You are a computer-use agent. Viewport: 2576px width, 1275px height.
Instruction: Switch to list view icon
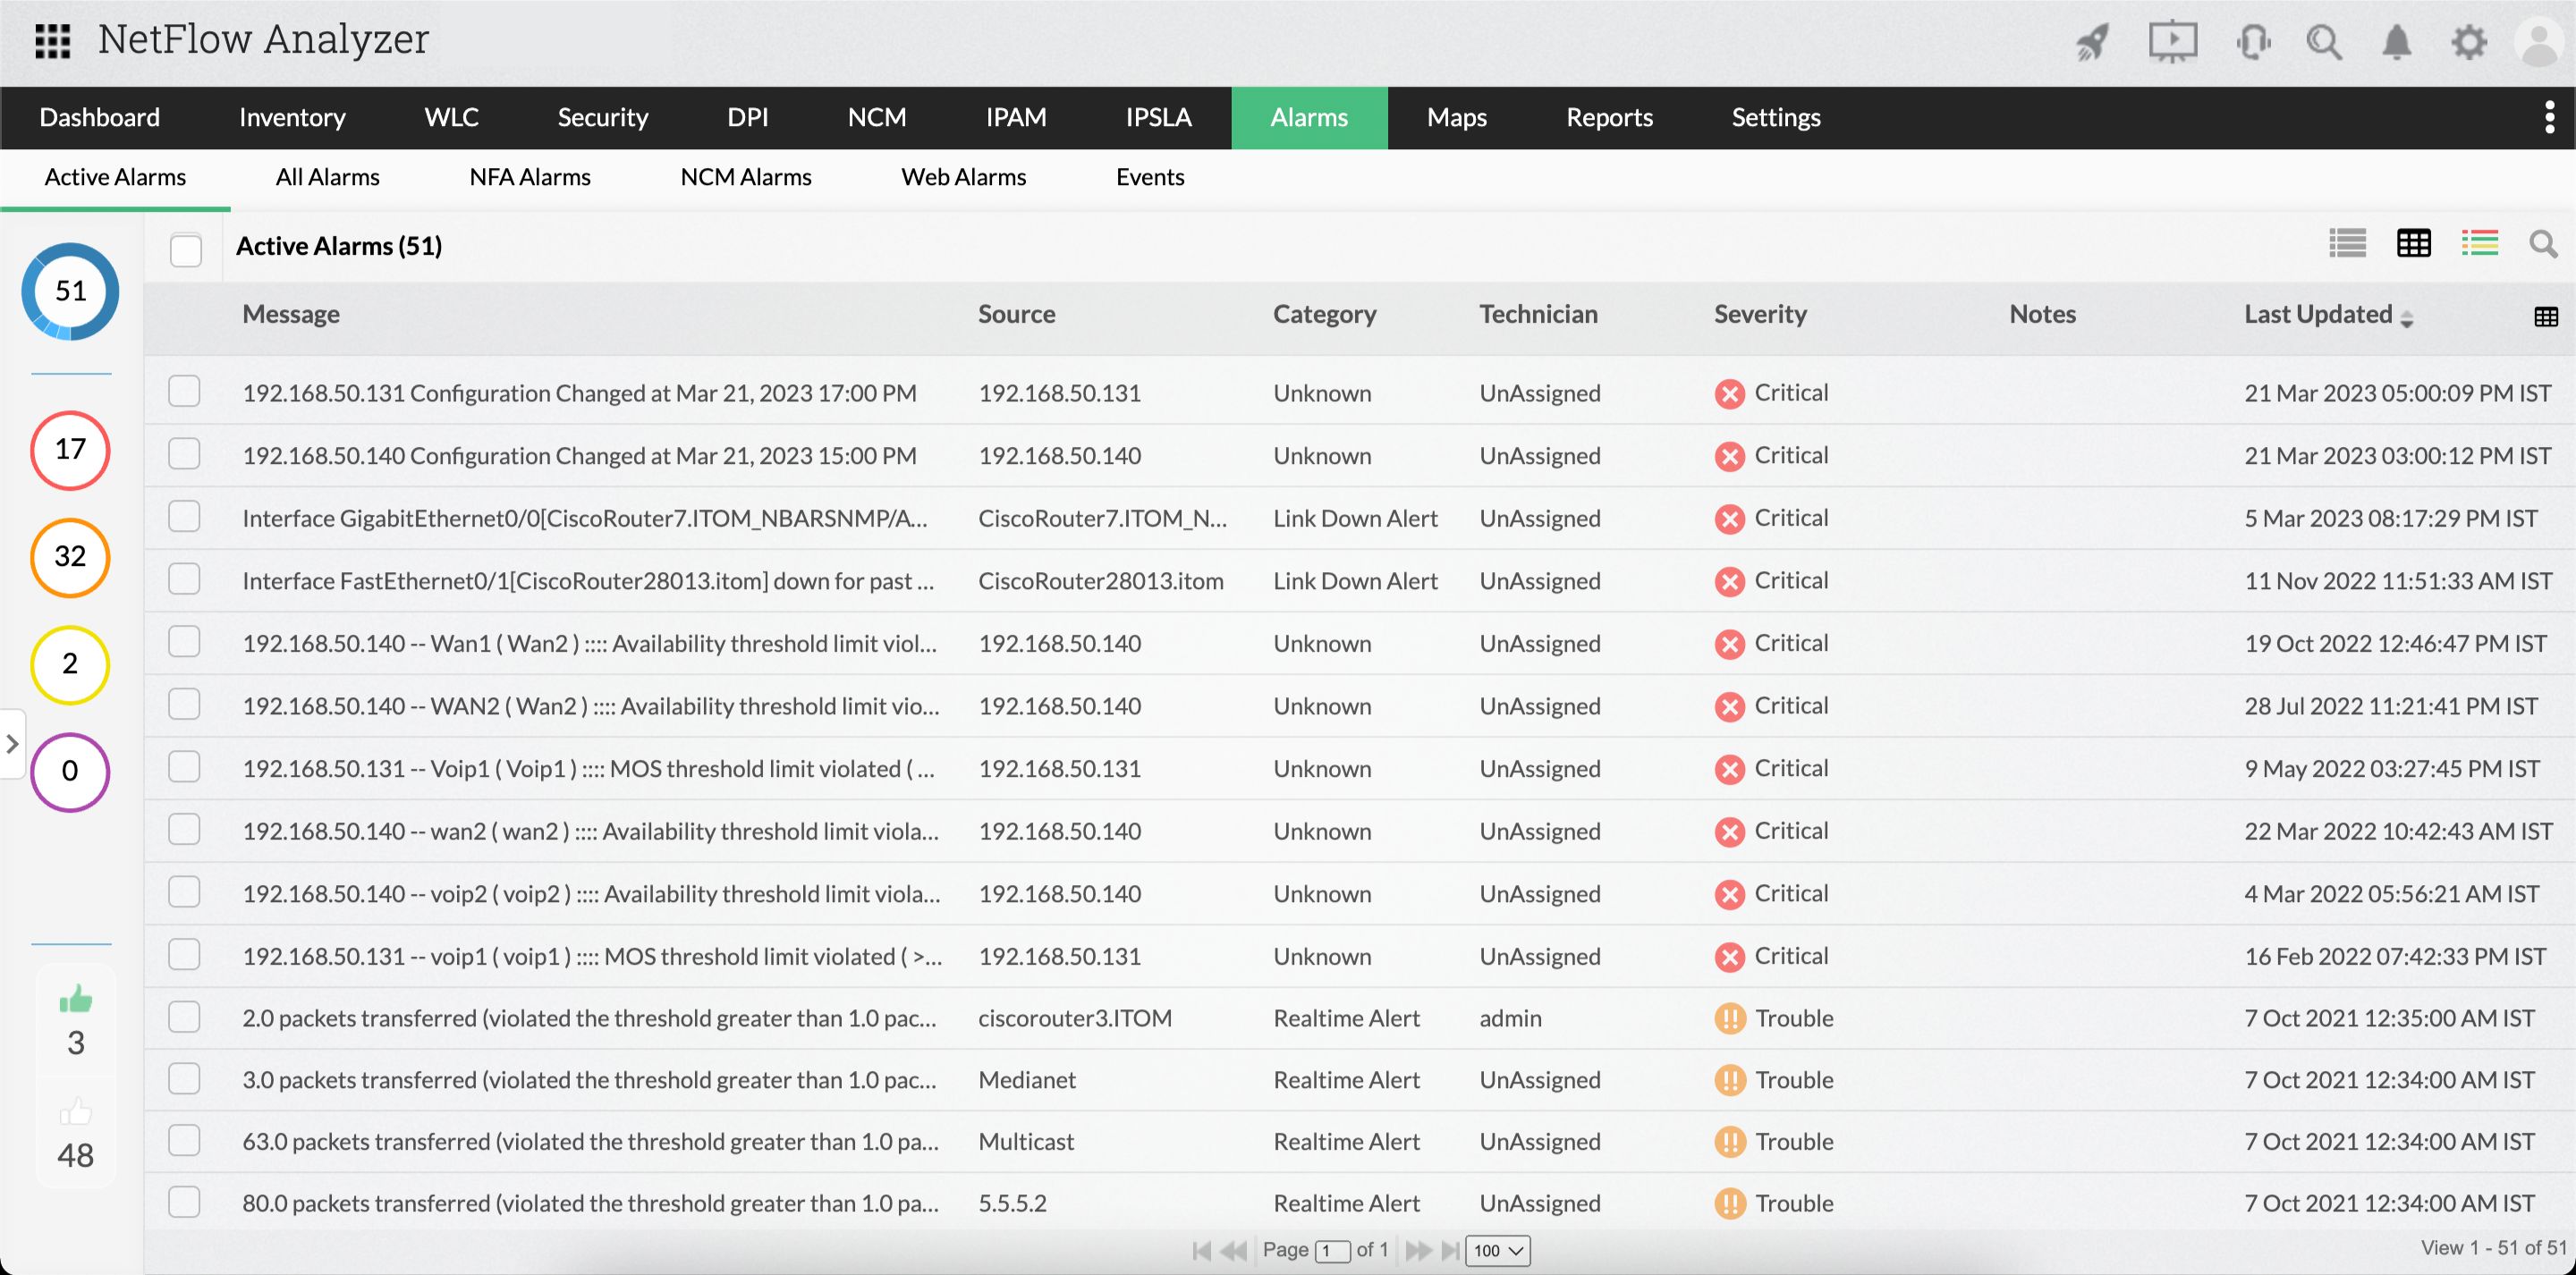[2346, 243]
